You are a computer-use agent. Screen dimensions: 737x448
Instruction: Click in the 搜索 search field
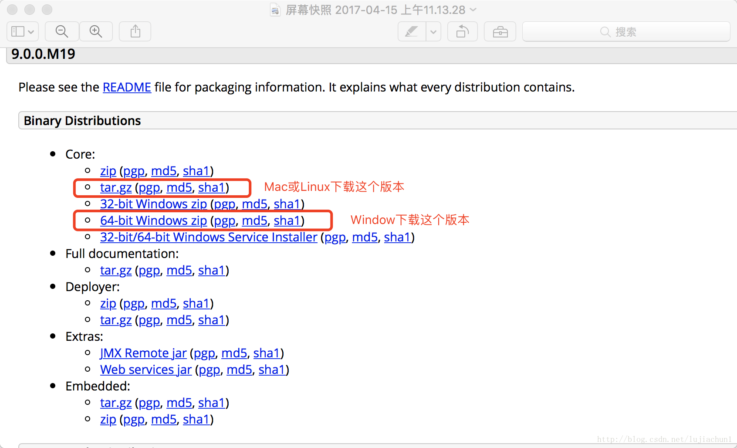626,31
